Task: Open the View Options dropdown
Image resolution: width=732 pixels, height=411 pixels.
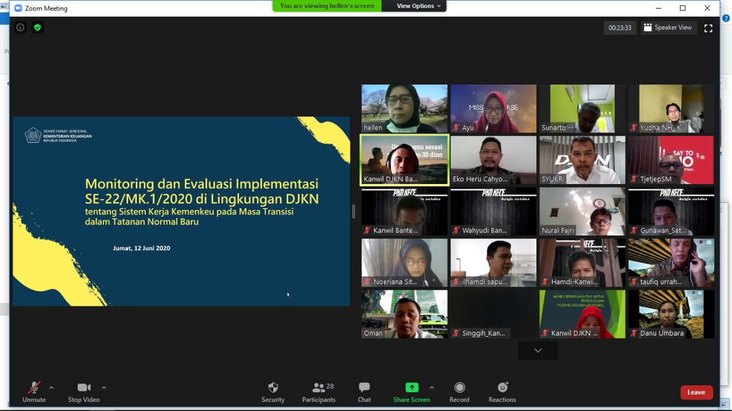Action: coord(419,6)
